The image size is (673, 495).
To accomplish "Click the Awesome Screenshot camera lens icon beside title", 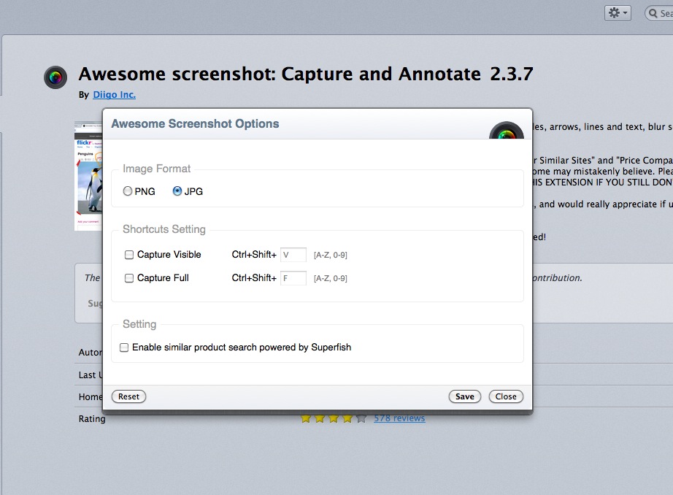I will [55, 77].
